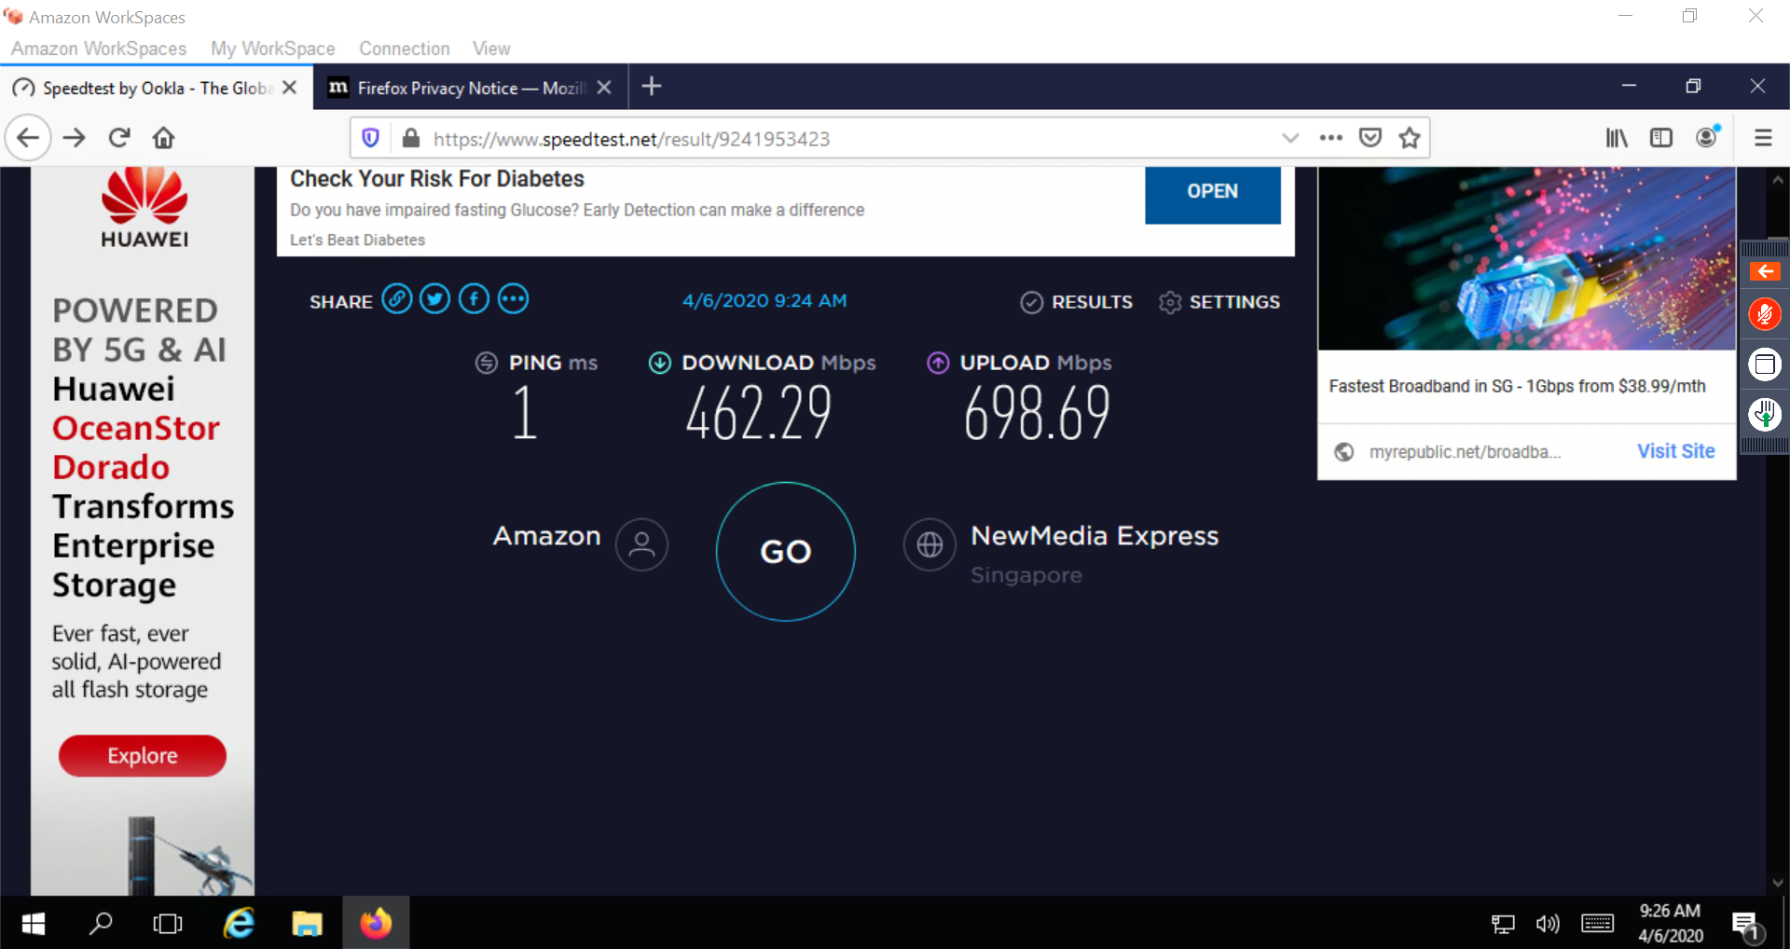Launch Internet Explorer from taskbar
Image resolution: width=1790 pixels, height=949 pixels.
pos(239,923)
